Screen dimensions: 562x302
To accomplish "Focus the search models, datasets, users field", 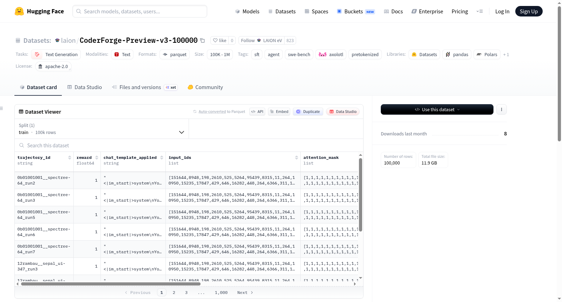I will tap(140, 11).
